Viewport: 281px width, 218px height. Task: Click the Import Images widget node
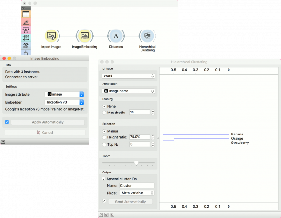[52, 36]
